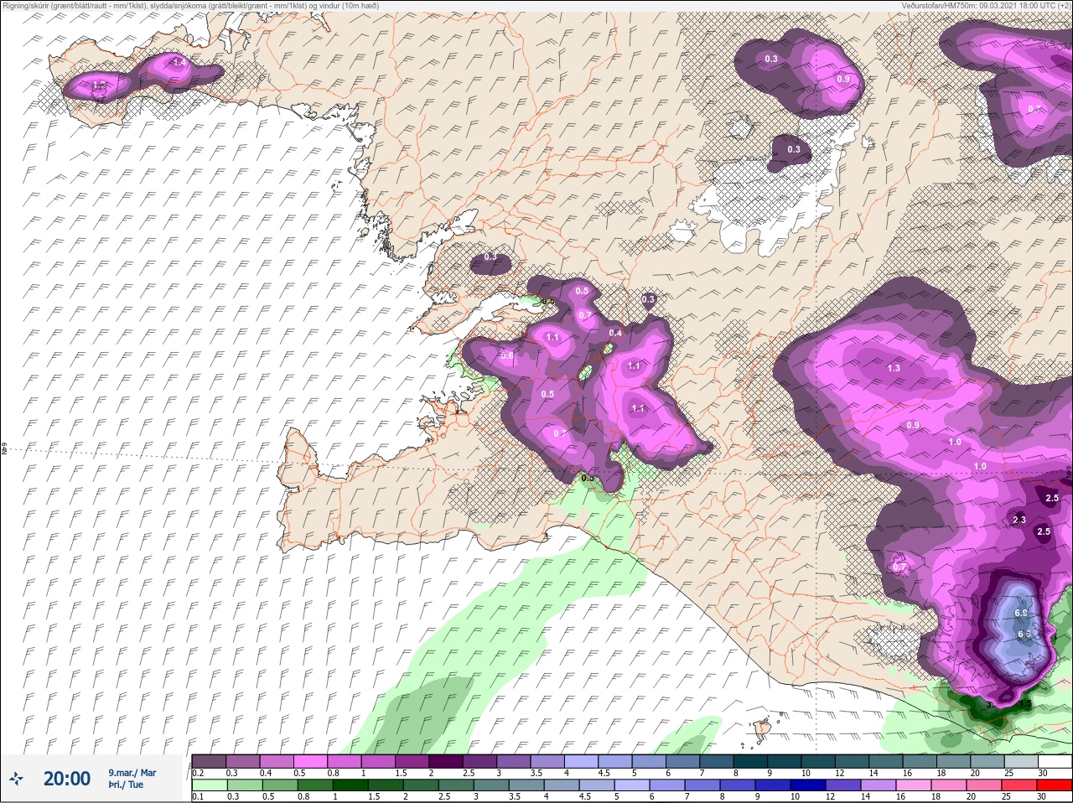Screen dimensions: 1073x803
Task: Click the wind compass icon beside the clock
Action: [16, 779]
